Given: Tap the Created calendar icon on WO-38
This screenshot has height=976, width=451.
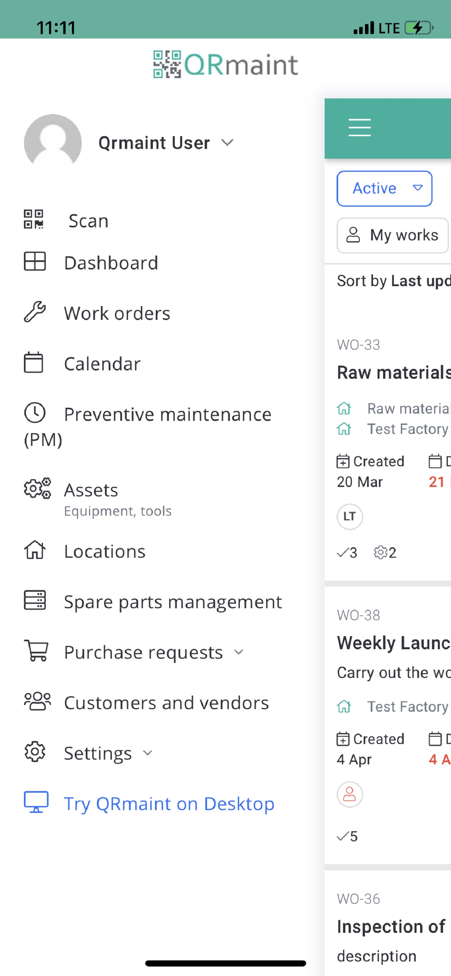Looking at the screenshot, I should point(343,739).
